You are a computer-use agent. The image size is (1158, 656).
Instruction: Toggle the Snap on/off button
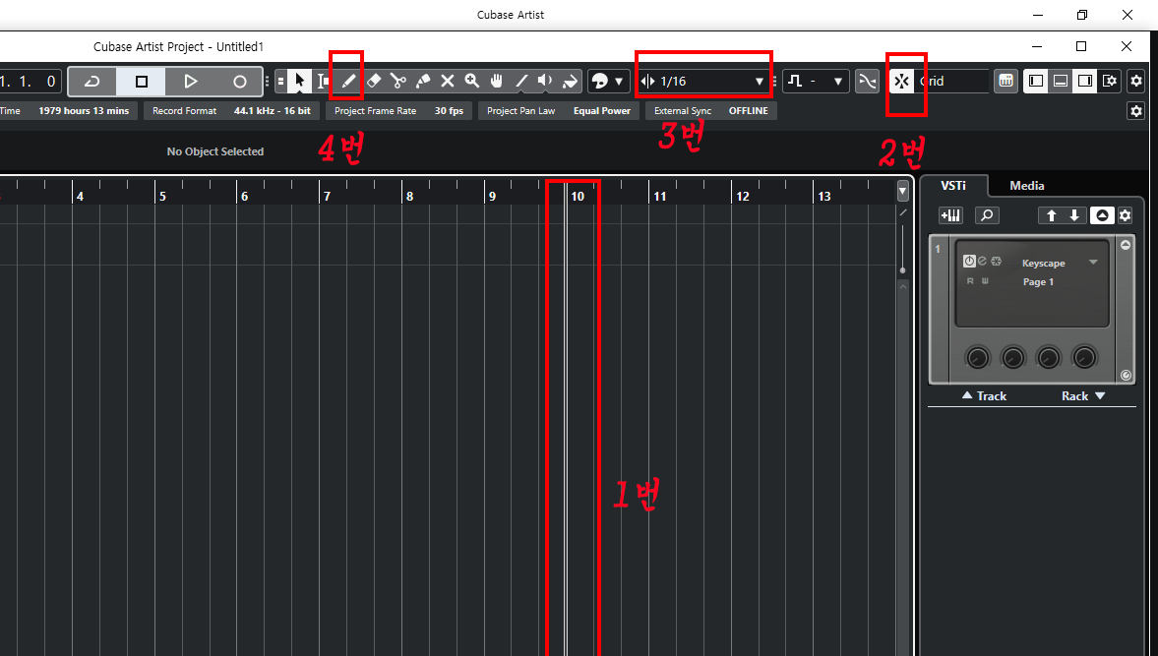tap(901, 82)
